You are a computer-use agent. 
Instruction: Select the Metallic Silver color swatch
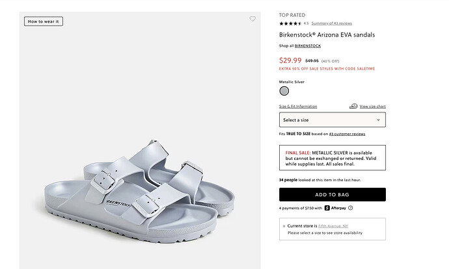pos(284,92)
